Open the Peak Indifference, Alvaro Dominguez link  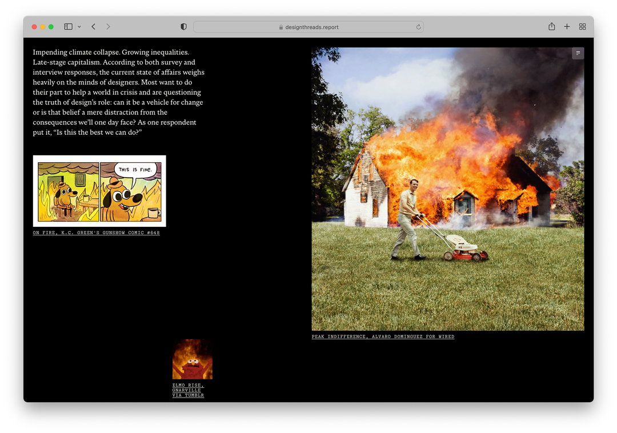(383, 336)
